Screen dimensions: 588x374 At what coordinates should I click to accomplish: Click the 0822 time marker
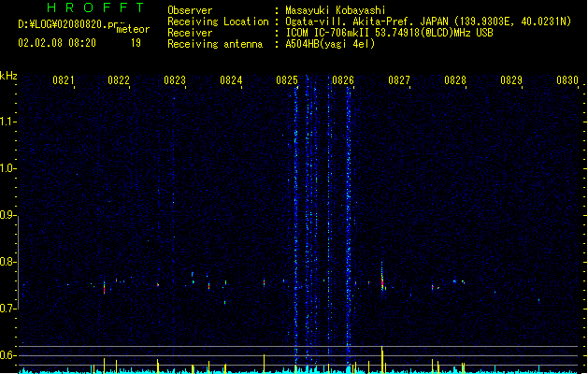point(119,80)
